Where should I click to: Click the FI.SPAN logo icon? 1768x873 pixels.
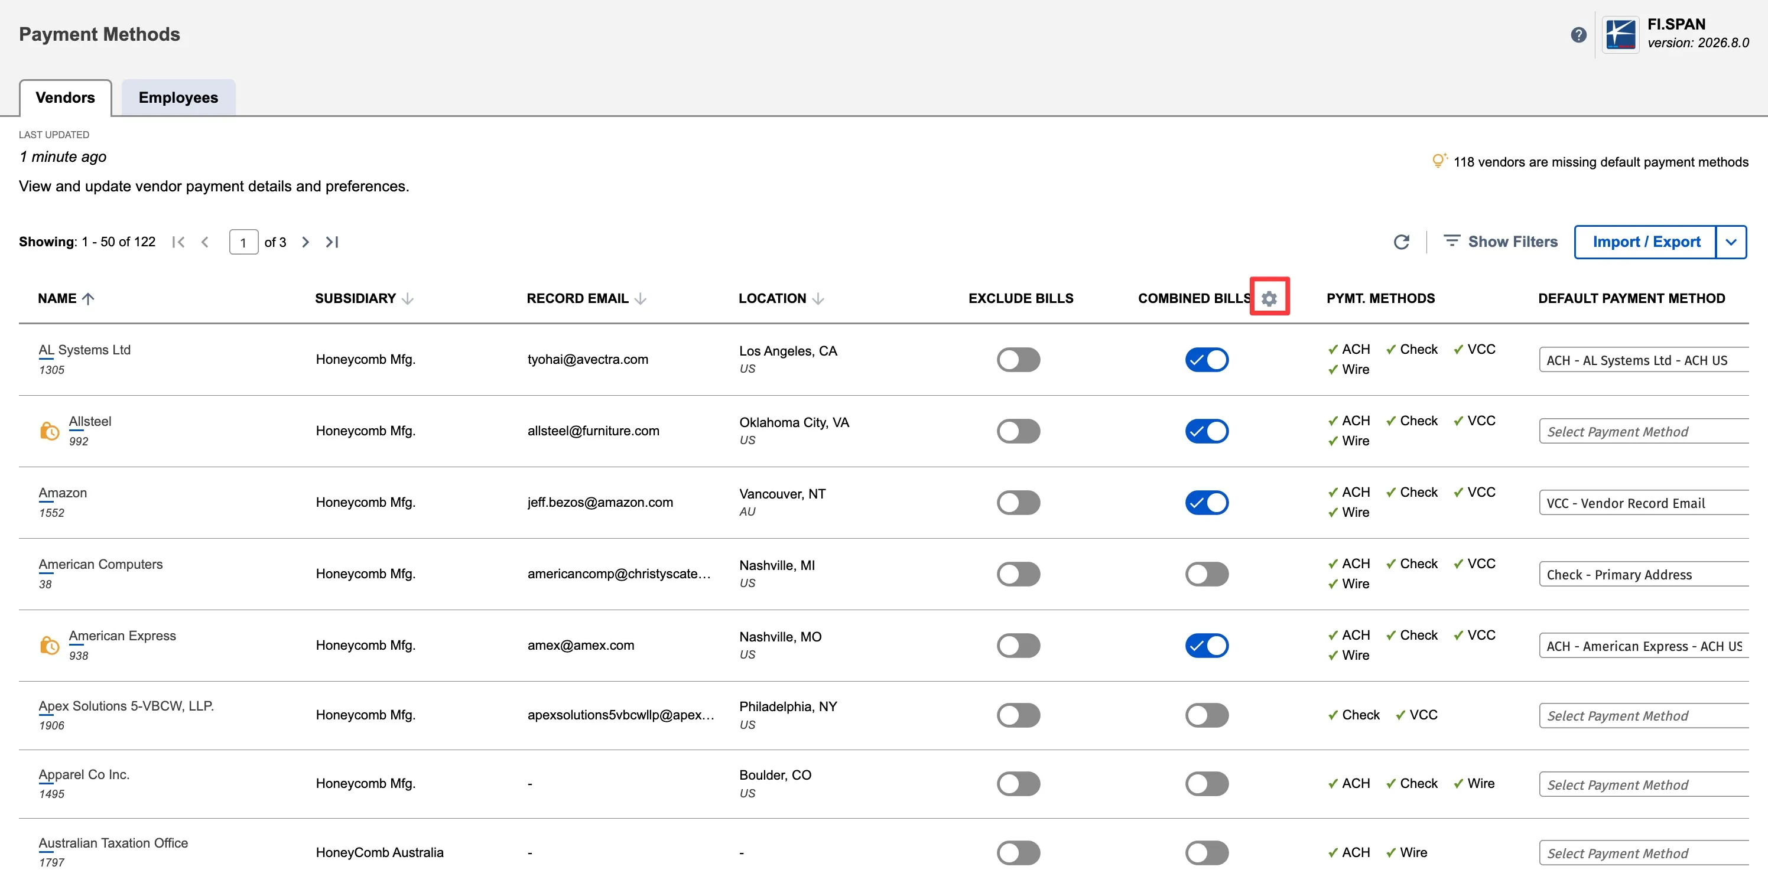[x=1620, y=34]
